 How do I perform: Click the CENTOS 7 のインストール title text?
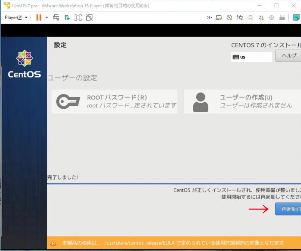(x=266, y=45)
